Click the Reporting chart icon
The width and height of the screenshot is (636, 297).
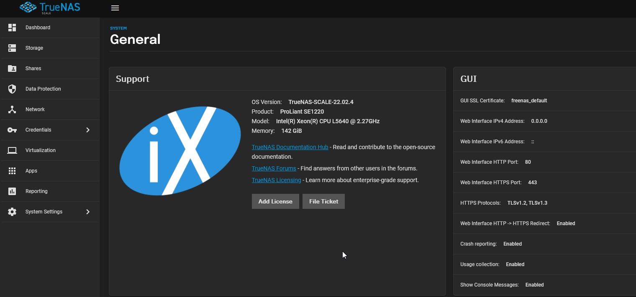[12, 191]
